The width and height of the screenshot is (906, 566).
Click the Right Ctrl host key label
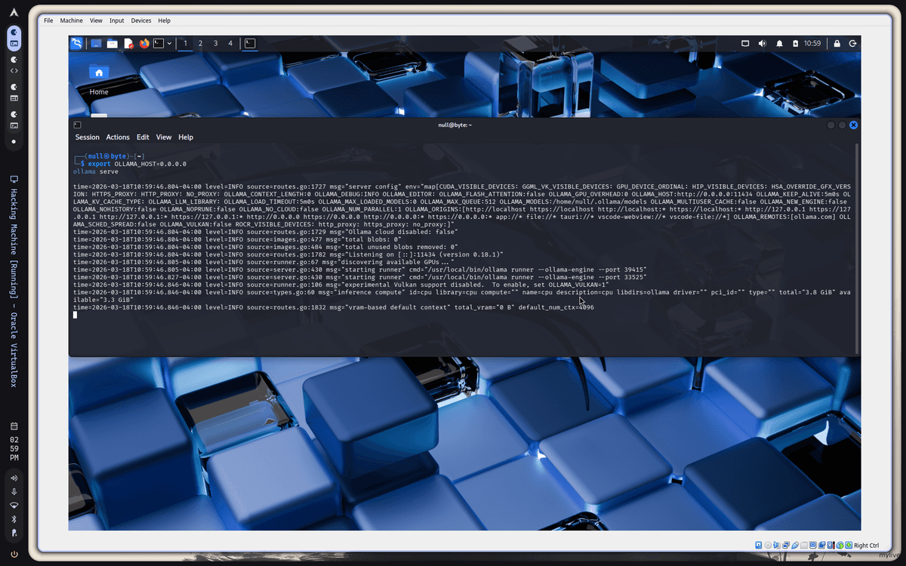pos(867,545)
